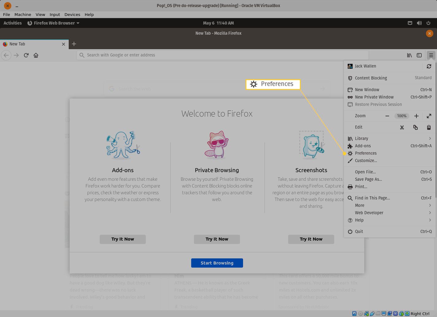Screen dimensions: 437x317
Task: Click the Copy icon in Edit row
Action: pyautogui.click(x=416, y=127)
